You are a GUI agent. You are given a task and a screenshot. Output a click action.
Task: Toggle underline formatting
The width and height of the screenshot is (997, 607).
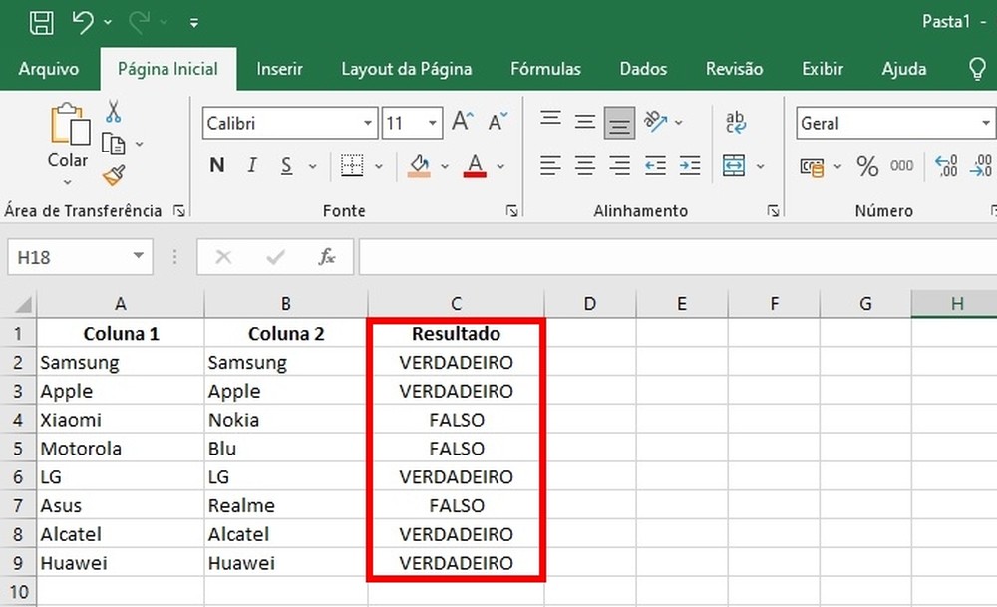coord(285,165)
